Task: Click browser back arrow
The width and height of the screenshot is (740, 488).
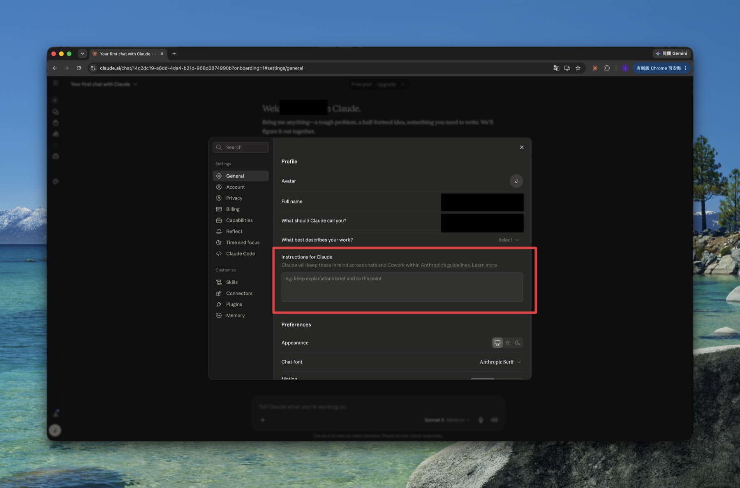Action: coord(55,68)
